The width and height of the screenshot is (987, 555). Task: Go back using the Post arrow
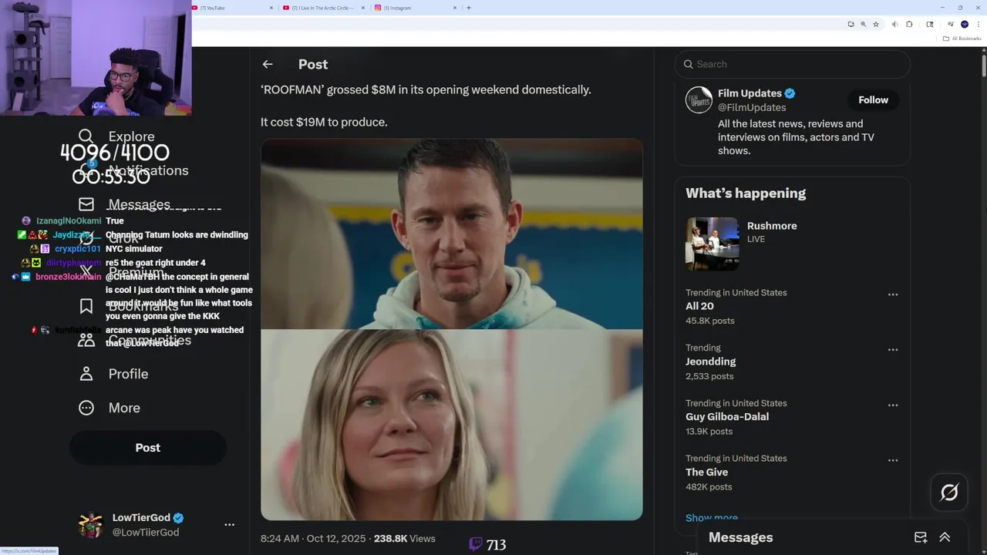click(x=267, y=65)
